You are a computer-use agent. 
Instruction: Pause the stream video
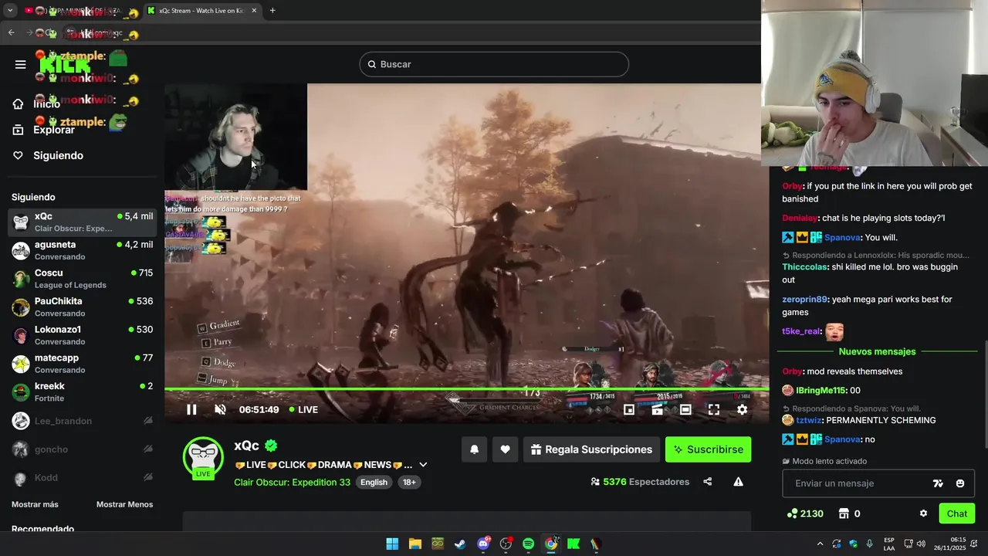(191, 409)
